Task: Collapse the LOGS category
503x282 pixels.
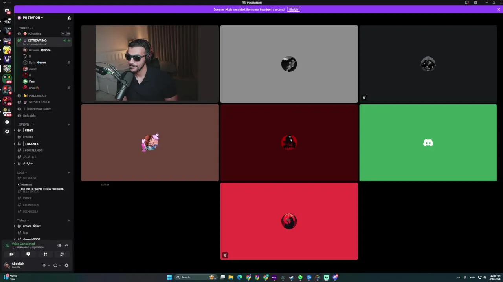Action: click(x=22, y=172)
